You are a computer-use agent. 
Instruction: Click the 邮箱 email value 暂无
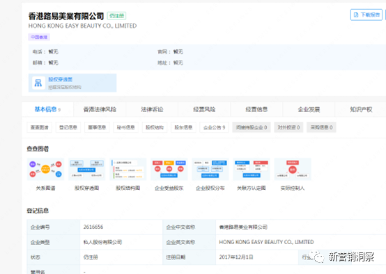pos(54,63)
